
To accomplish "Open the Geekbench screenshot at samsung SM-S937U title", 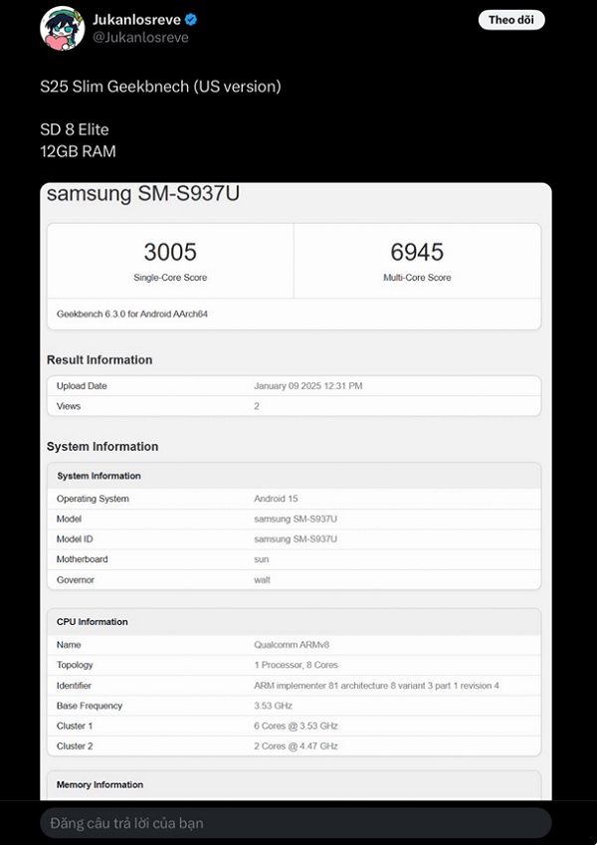I will point(143,194).
